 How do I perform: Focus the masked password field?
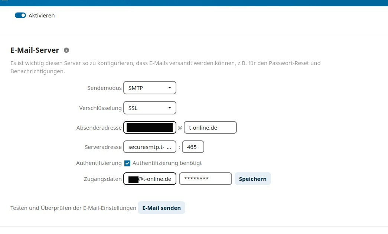(x=205, y=179)
